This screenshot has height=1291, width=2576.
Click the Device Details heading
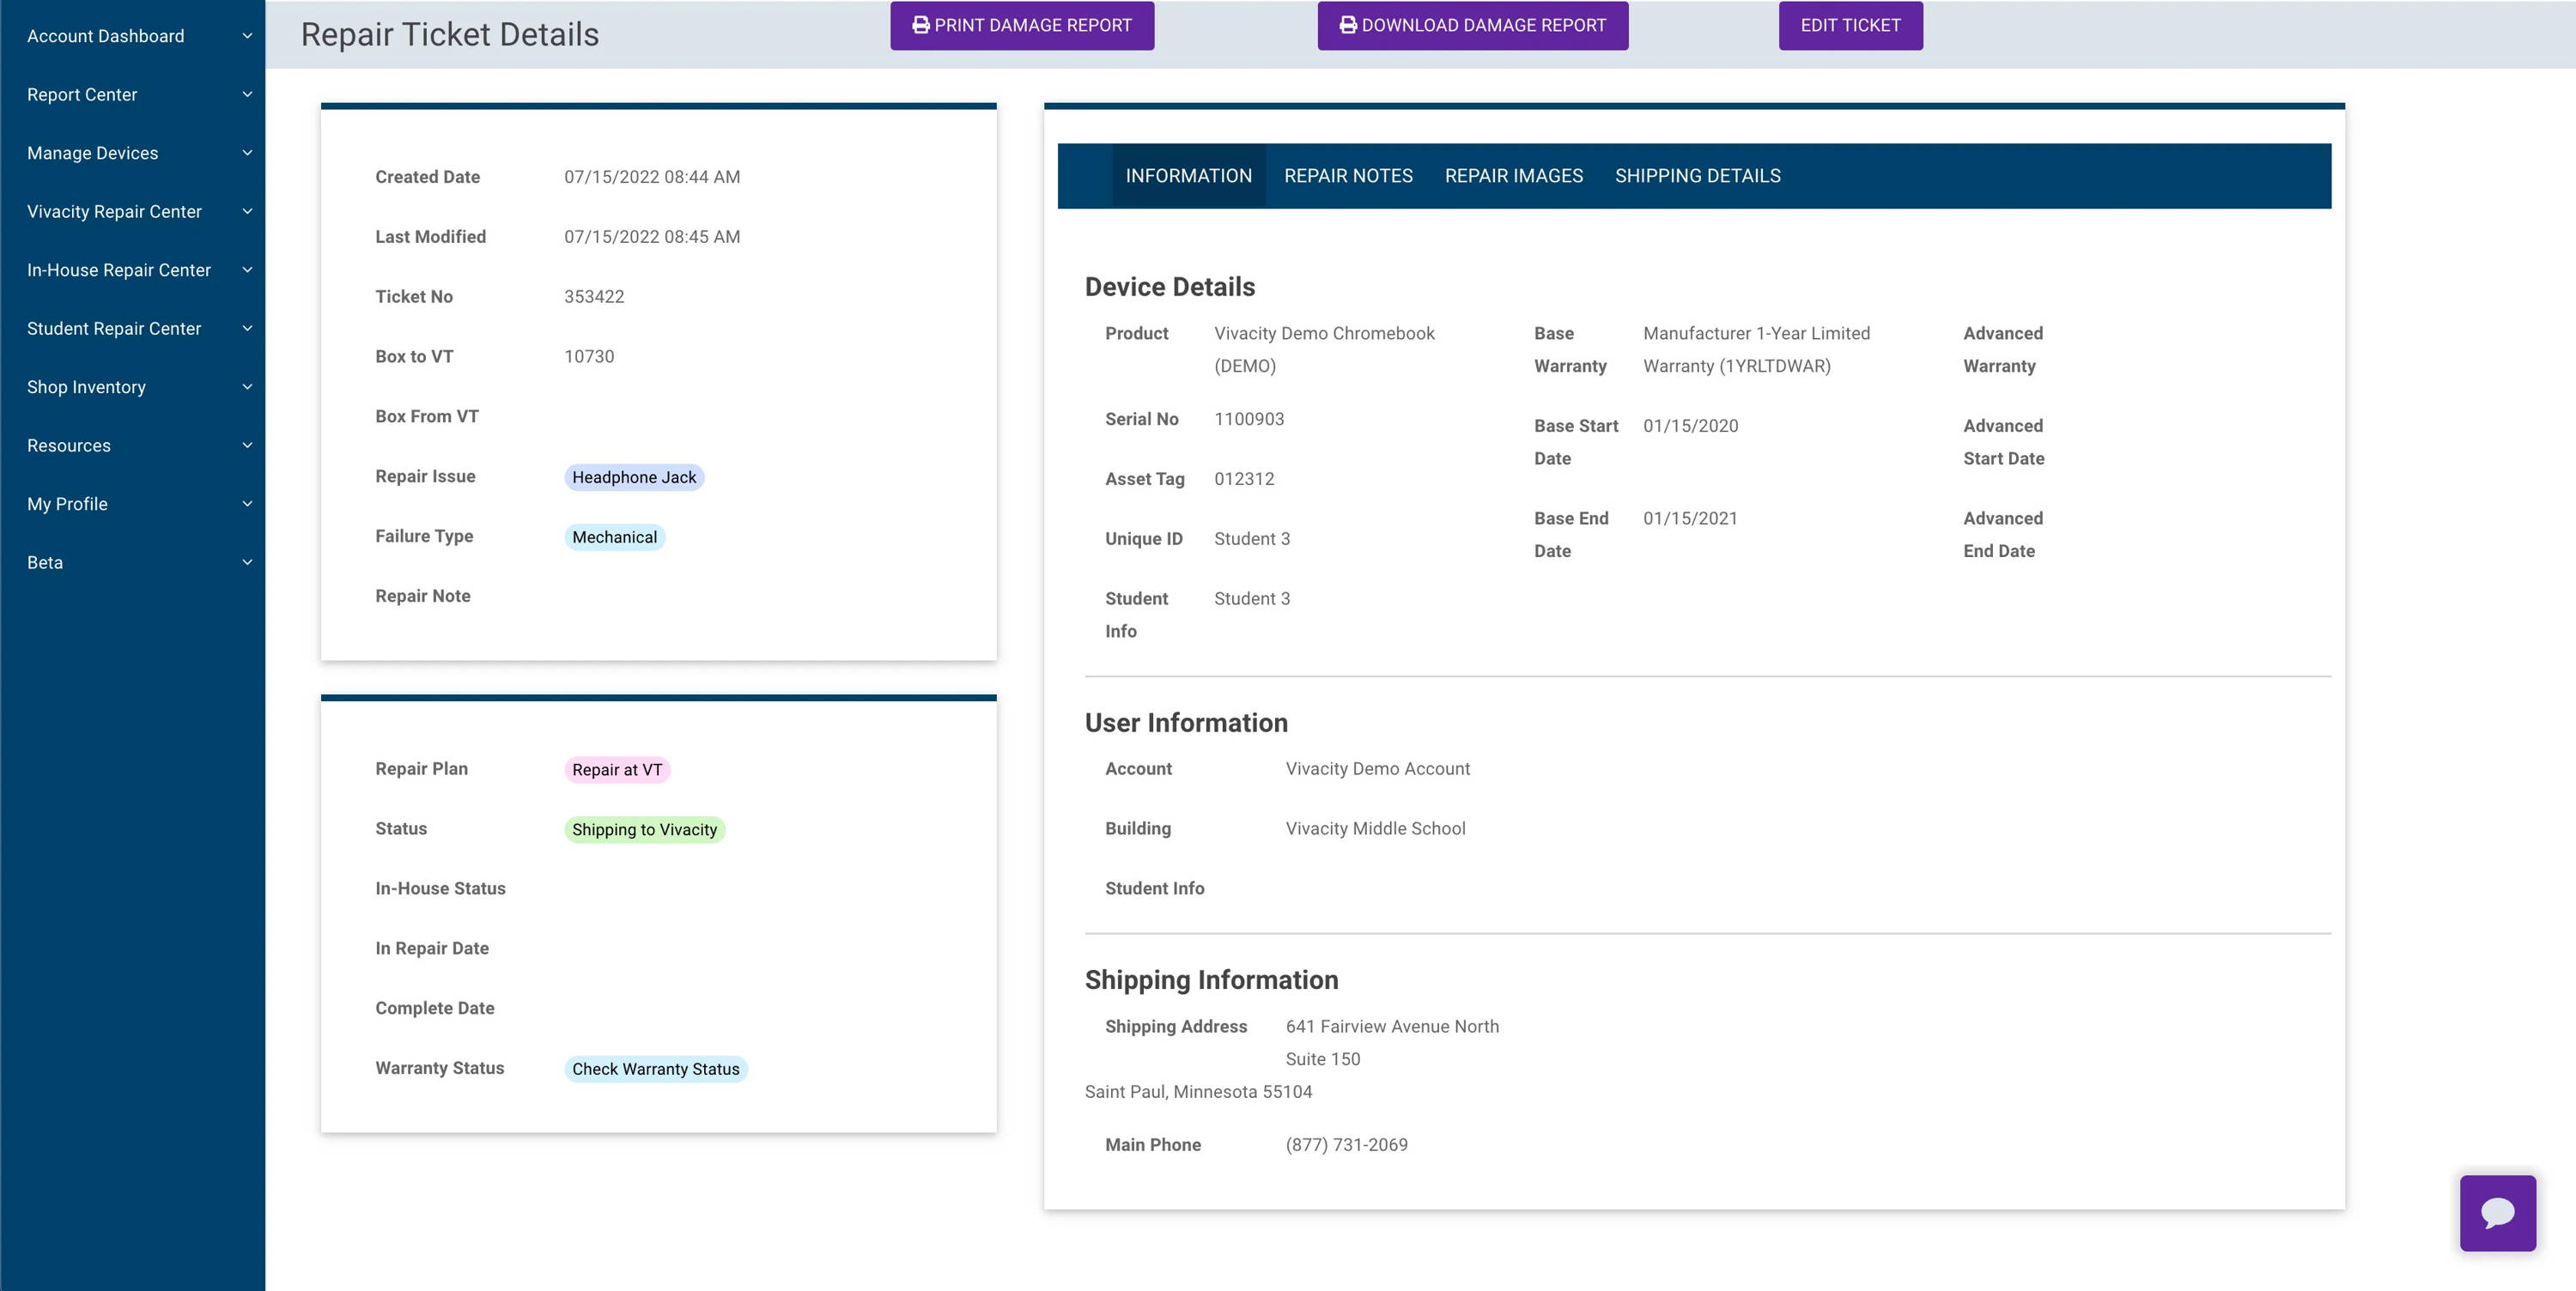[1169, 287]
